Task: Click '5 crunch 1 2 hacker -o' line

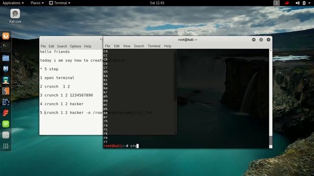Action: click(71, 113)
